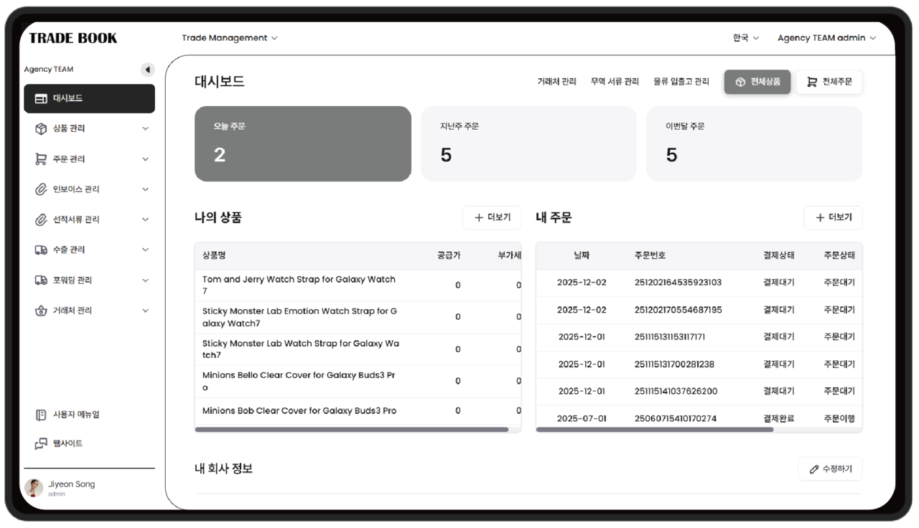The width and height of the screenshot is (919, 528).
Task: Click the 상품 관리 box icon
Action: pos(41,128)
